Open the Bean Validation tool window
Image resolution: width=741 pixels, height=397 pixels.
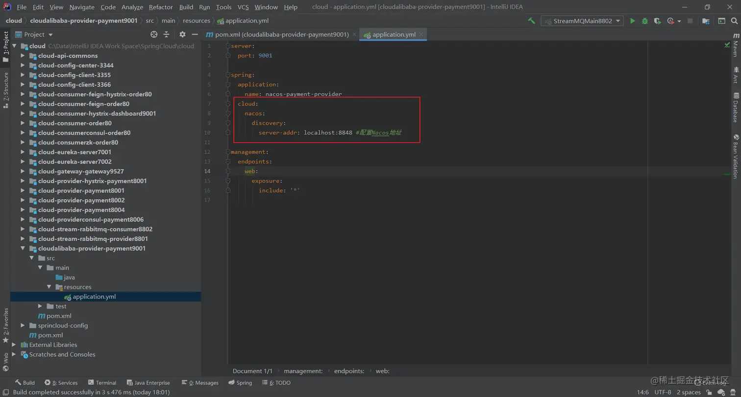[736, 157]
